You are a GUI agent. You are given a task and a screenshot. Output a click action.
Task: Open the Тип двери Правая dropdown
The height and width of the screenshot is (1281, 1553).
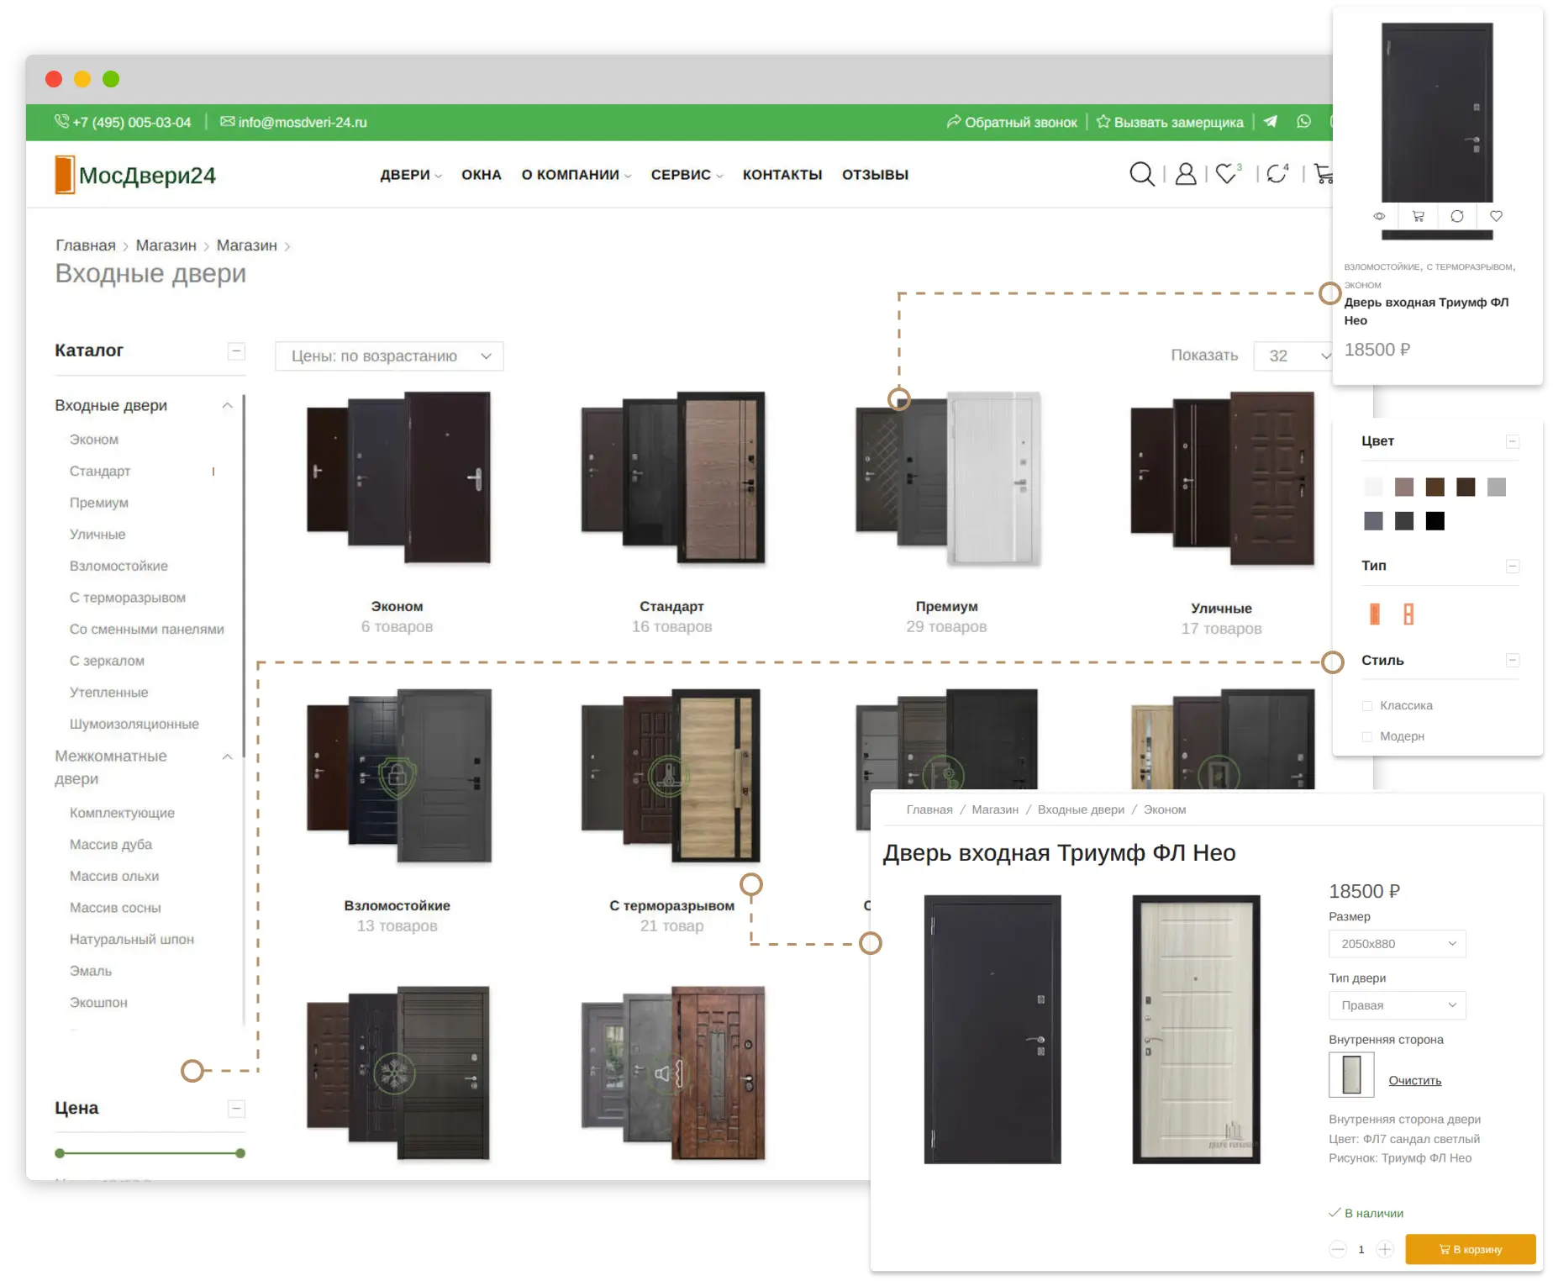(1397, 1005)
